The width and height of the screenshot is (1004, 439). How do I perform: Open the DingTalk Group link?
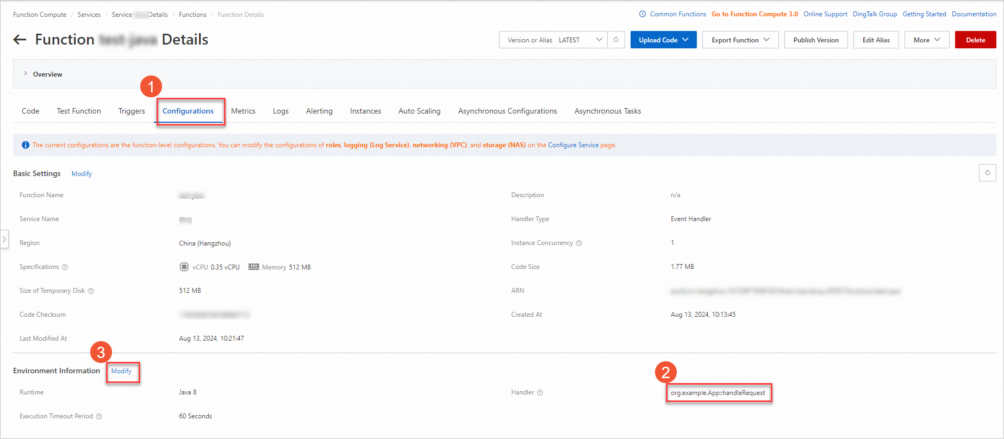(875, 14)
